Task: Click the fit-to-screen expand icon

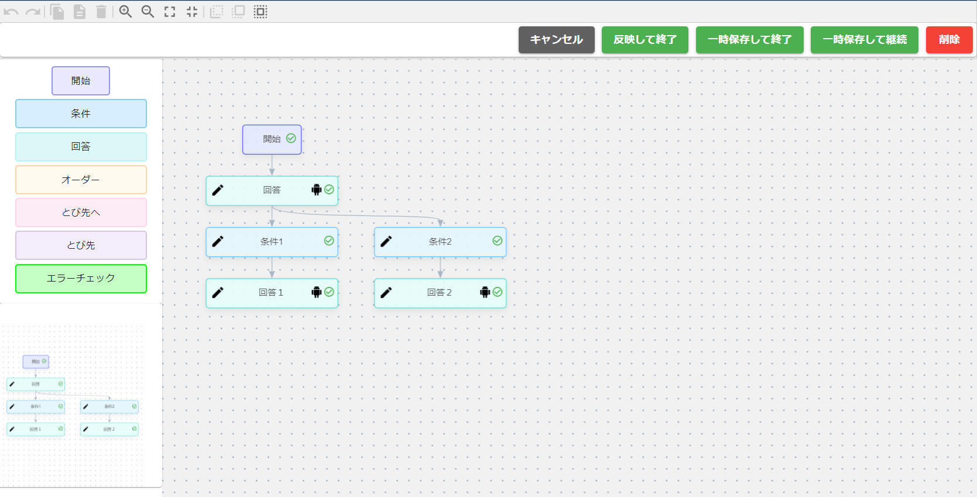Action: point(170,12)
